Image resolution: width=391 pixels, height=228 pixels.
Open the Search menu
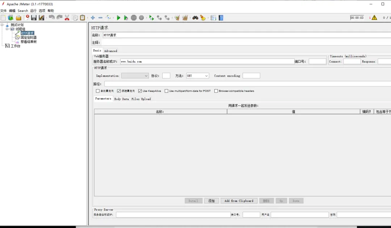[x=23, y=11]
